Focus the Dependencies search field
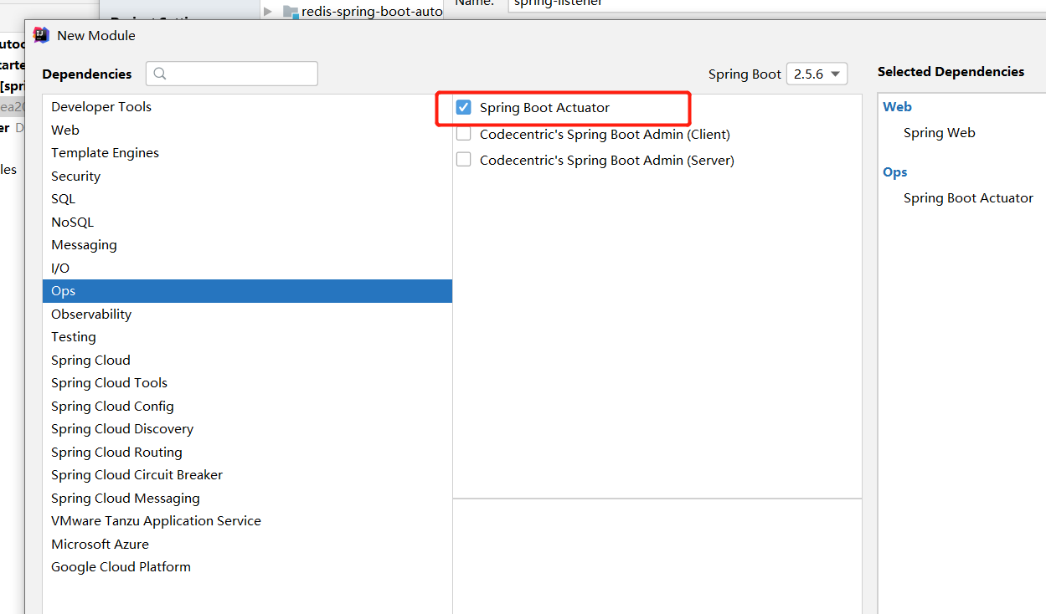This screenshot has width=1046, height=614. (232, 74)
